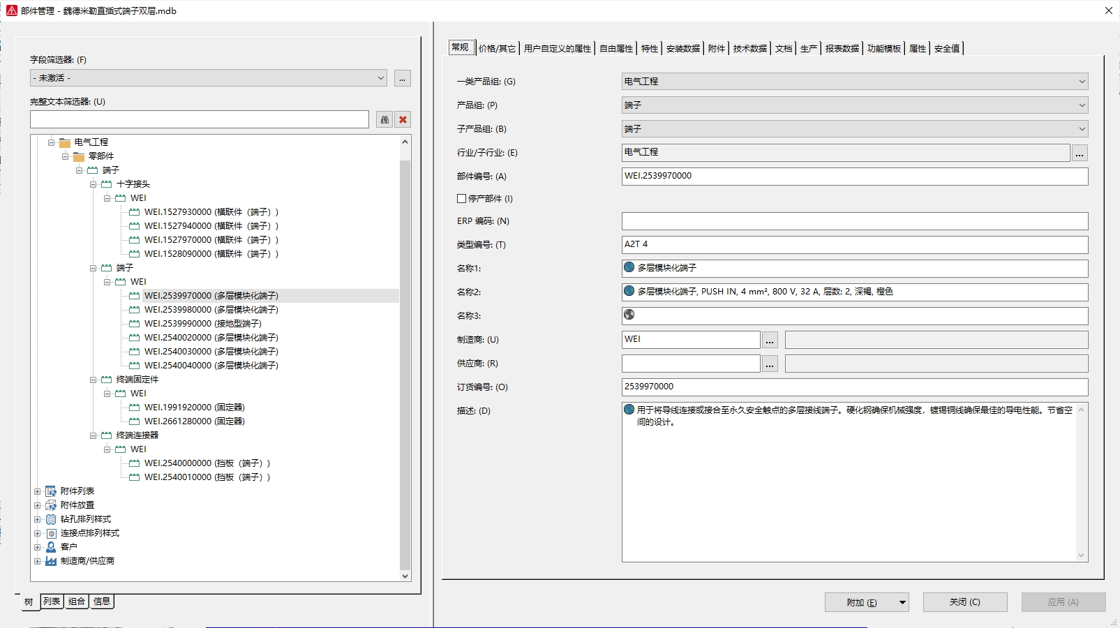Switch to the 技术数据 tab
The height and width of the screenshot is (628, 1120).
(749, 49)
